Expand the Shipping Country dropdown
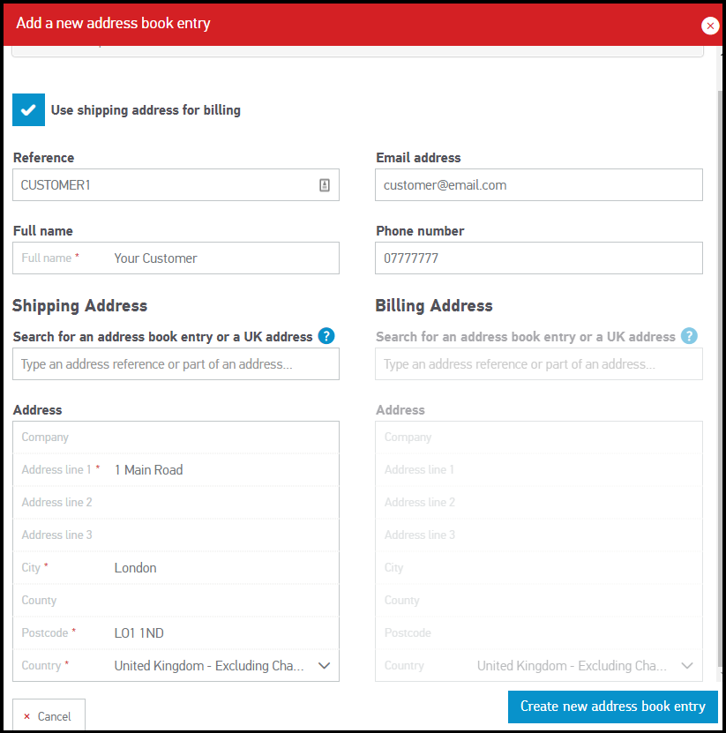 324,666
